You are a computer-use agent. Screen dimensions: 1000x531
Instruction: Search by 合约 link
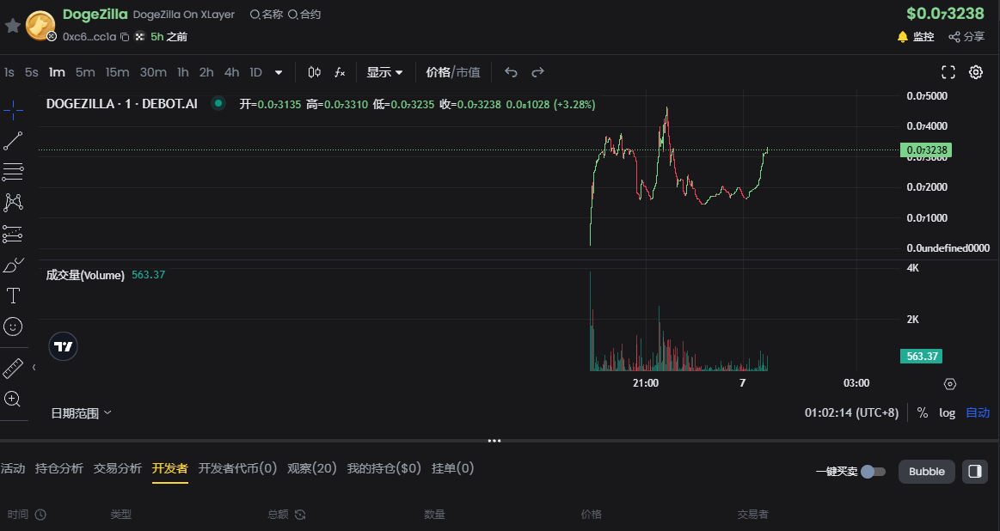pyautogui.click(x=304, y=14)
